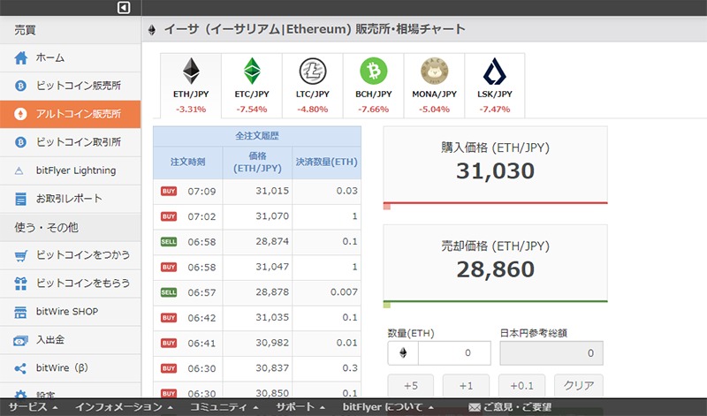The image size is (707, 416).
Task: Select アルトコイン販売所 sidebar item
Action: (71, 114)
